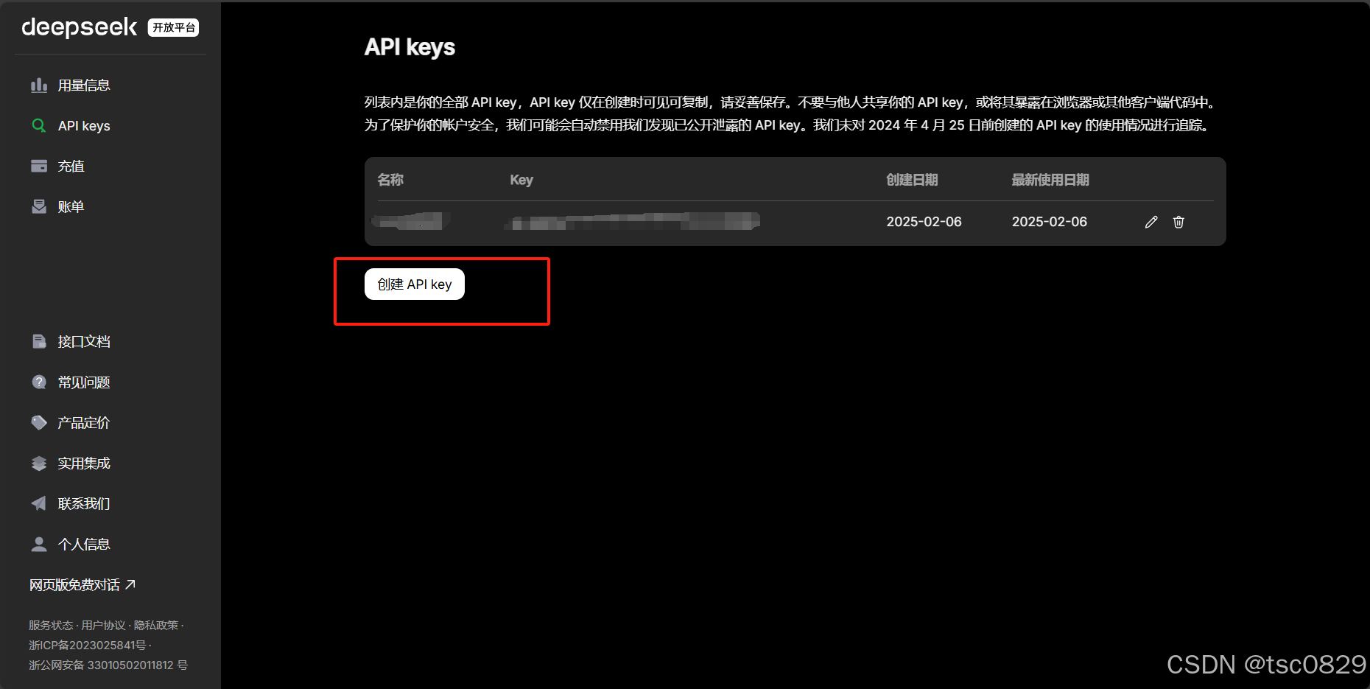Image resolution: width=1370 pixels, height=689 pixels.
Task: Click the pencil edit icon in the key row
Action: click(x=1151, y=222)
